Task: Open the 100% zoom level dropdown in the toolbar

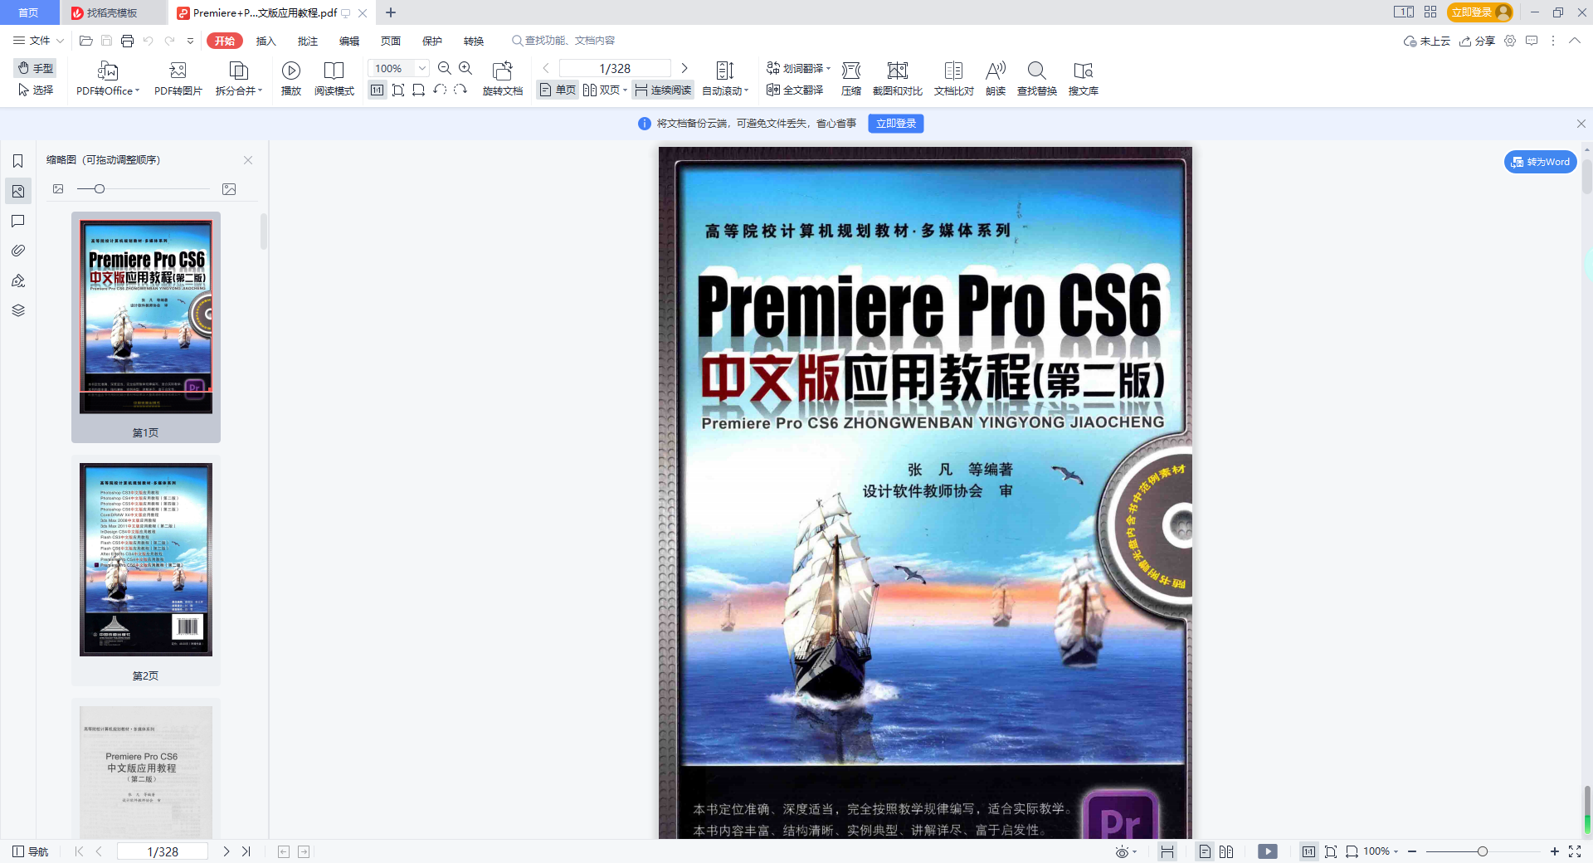Action: tap(422, 68)
